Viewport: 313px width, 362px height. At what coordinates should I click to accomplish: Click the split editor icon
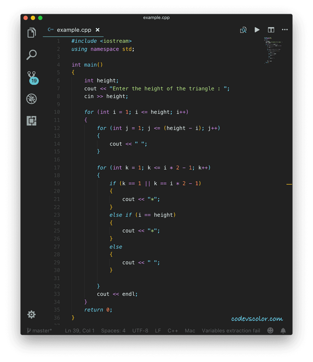271,30
